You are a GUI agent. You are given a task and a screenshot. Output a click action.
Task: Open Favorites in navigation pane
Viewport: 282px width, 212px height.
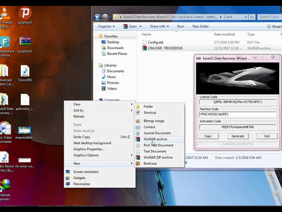click(x=111, y=36)
